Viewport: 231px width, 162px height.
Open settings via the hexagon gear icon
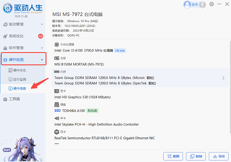212,4
